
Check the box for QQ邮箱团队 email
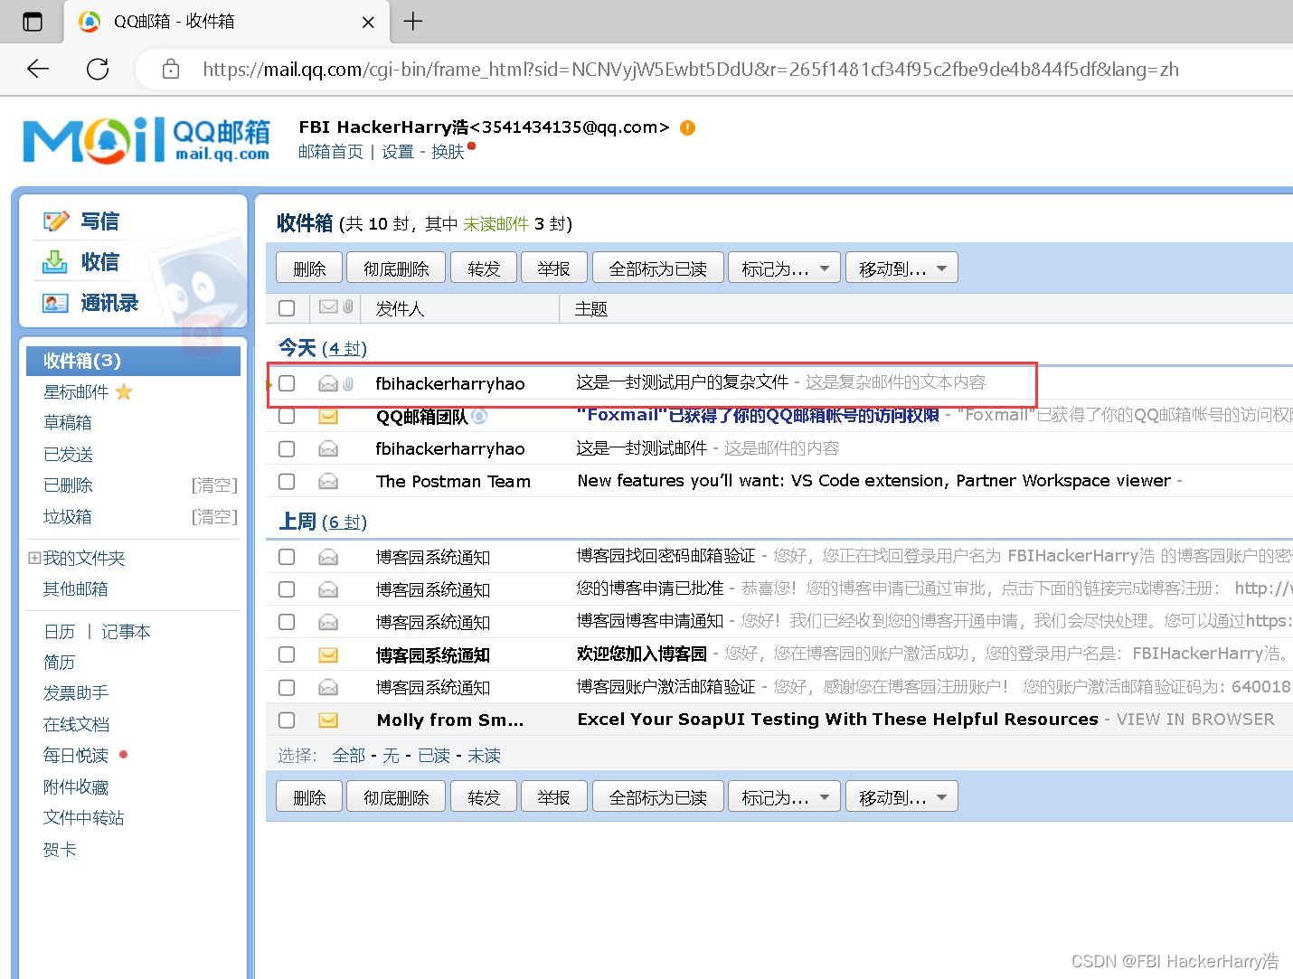tap(287, 416)
